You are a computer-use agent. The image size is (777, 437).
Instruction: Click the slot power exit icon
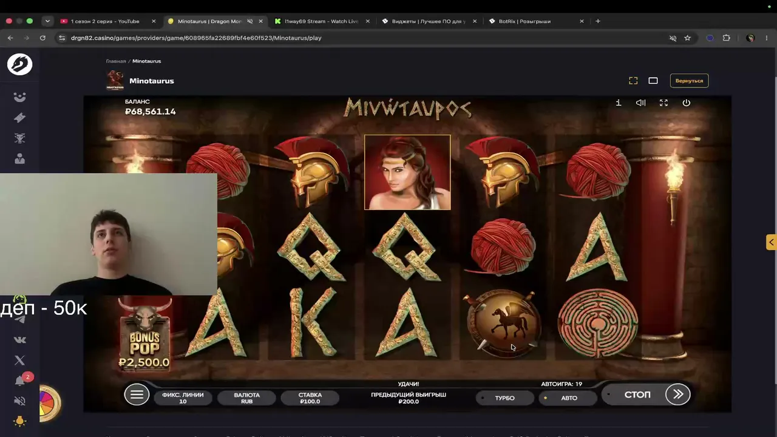(x=687, y=103)
